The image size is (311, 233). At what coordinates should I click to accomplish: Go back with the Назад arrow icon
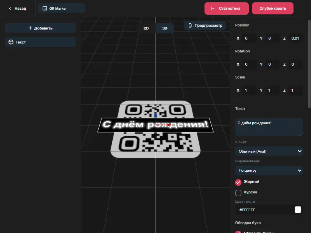pyautogui.click(x=10, y=9)
